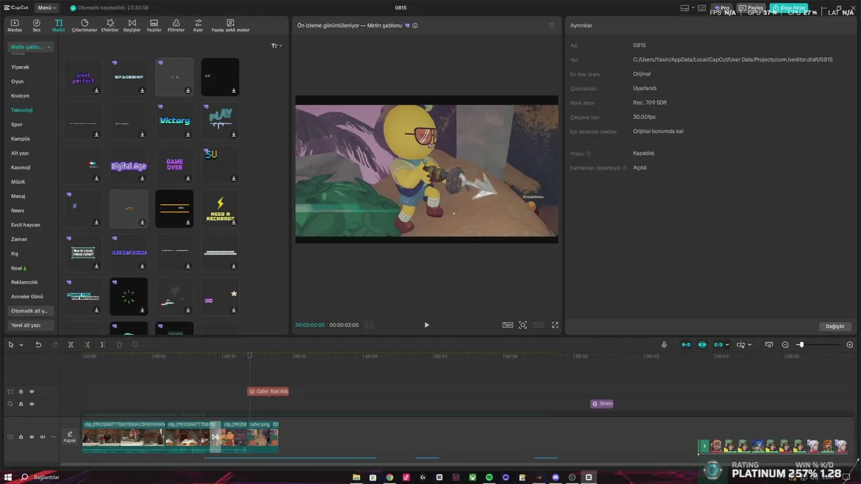Select the Kaomoji category
The height and width of the screenshot is (484, 861).
point(20,167)
